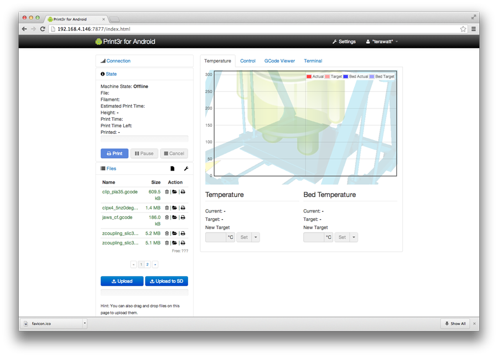The image size is (498, 357).
Task: Click Show All downloads button
Action: point(455,323)
